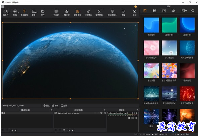Viewport: 198px width, 137px height.
Task: Move the scene down
Action: [16, 130]
